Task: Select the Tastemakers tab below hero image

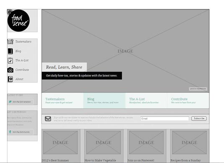Action: (x=62, y=101)
